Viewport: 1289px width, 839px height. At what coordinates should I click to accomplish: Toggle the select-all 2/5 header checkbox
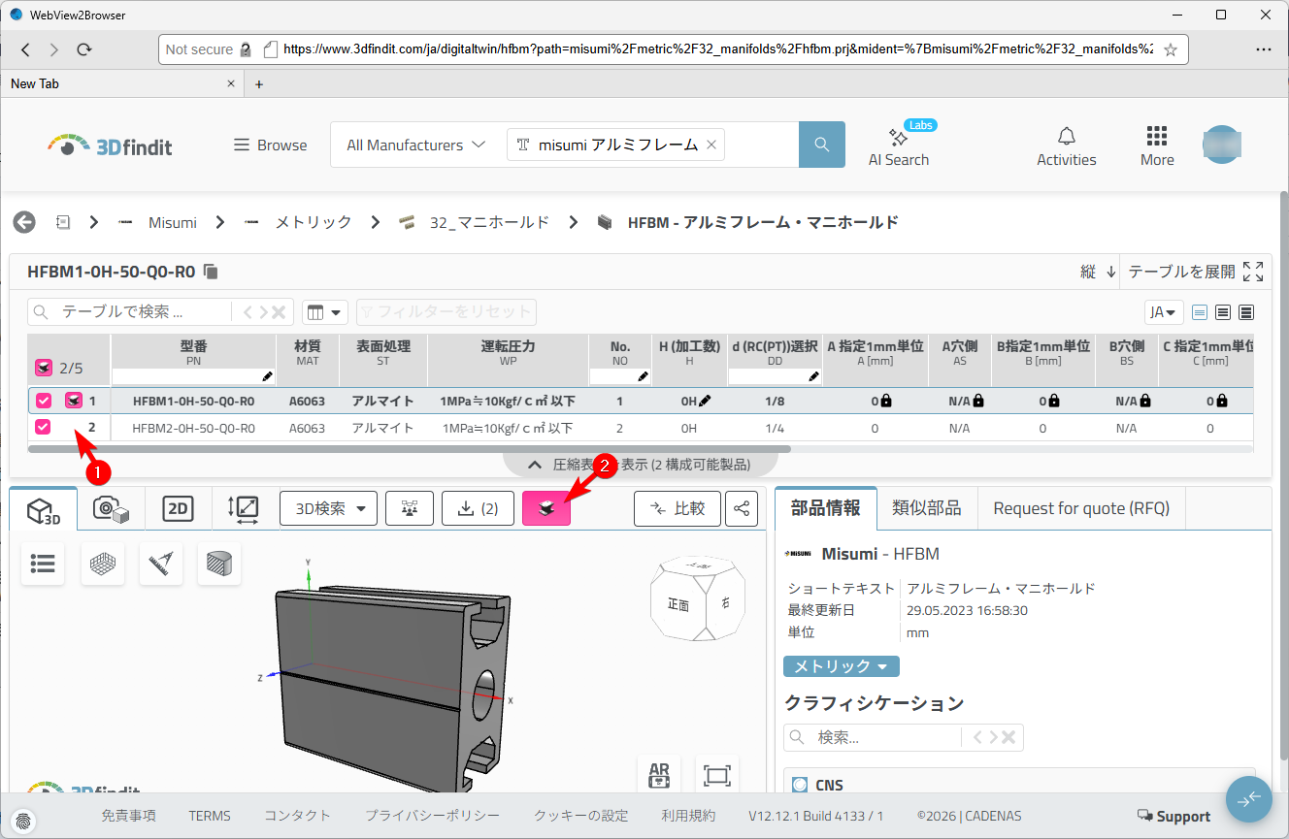(44, 368)
